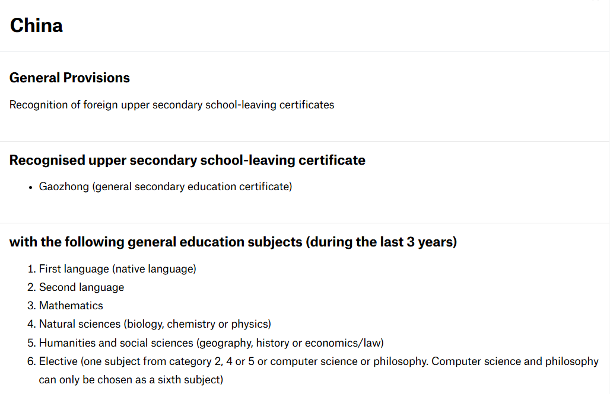Click the bullet before Gaozhong
The image size is (610, 394).
point(30,188)
